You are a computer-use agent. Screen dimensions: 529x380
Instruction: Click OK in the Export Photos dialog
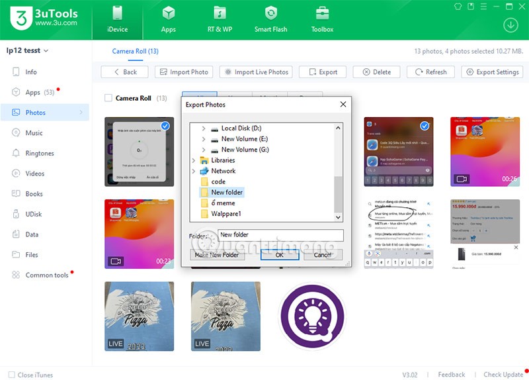click(x=279, y=255)
